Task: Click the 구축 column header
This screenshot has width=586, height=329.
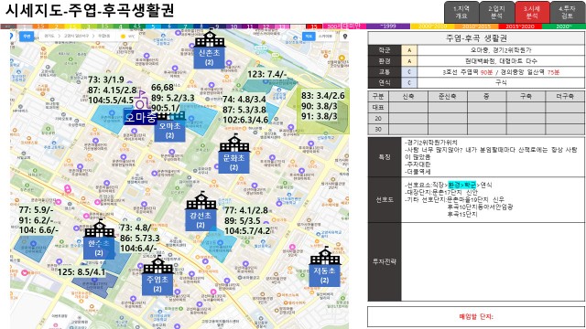Action: 526,96
